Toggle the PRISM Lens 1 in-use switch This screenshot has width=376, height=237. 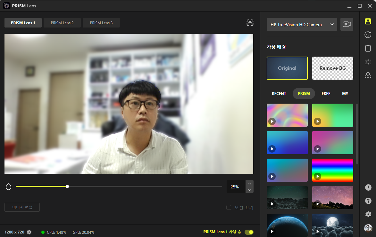(249, 232)
